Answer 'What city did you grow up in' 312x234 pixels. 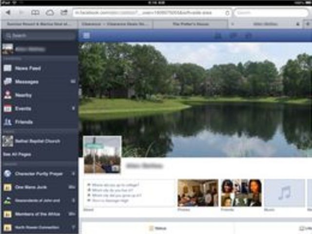click(117, 195)
